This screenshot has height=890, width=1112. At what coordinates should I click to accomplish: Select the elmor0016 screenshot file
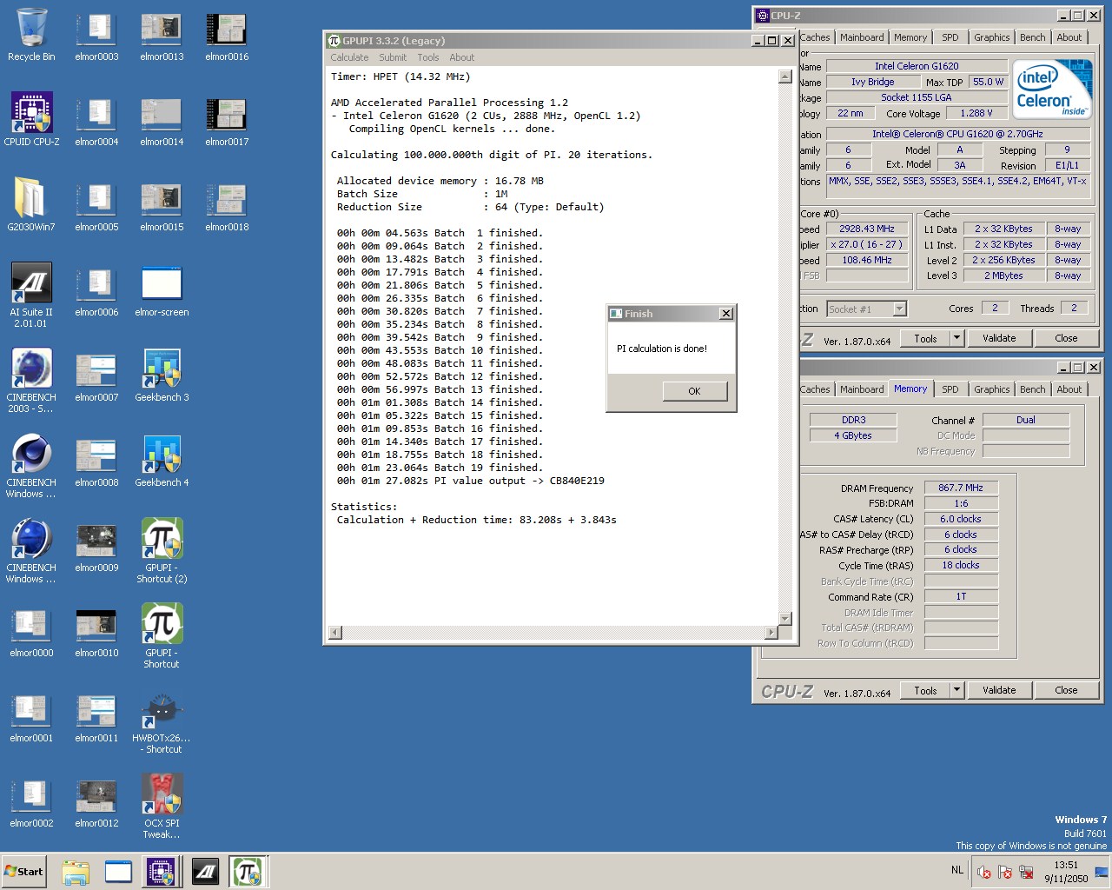tap(227, 35)
